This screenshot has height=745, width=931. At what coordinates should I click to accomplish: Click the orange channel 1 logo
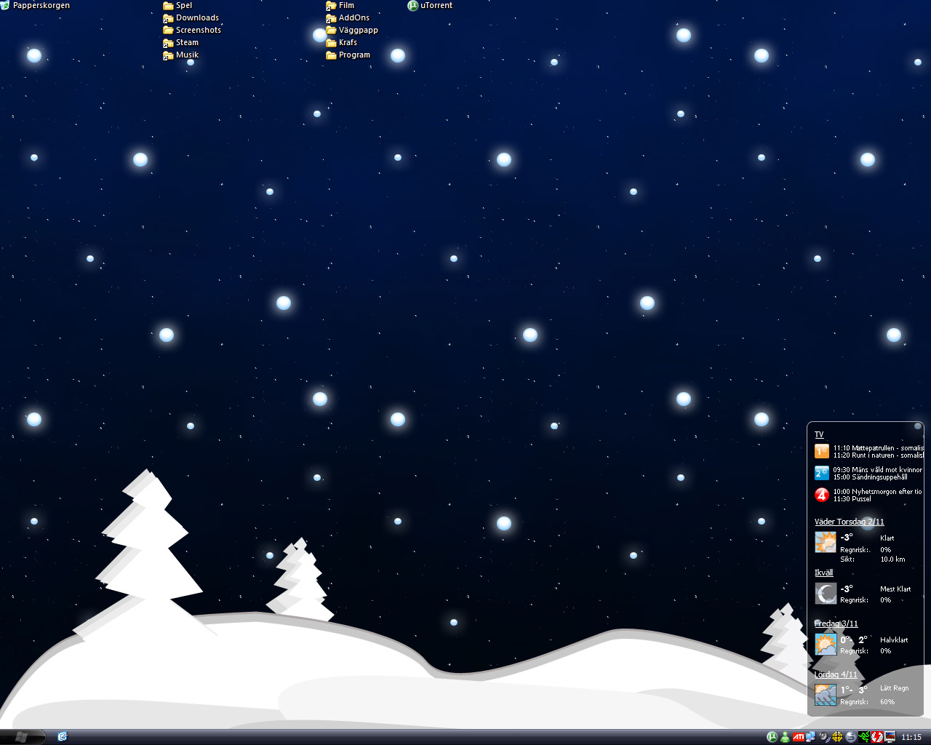tap(822, 451)
